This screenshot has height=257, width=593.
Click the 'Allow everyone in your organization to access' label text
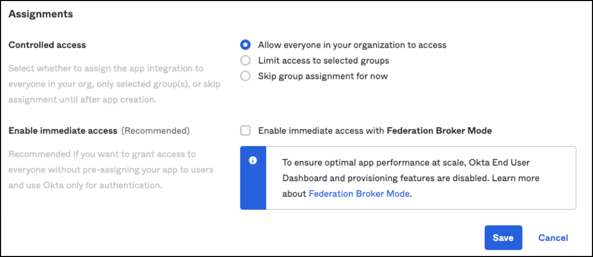352,45
